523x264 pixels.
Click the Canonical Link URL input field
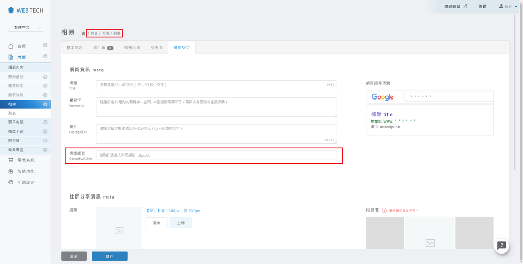(x=217, y=155)
